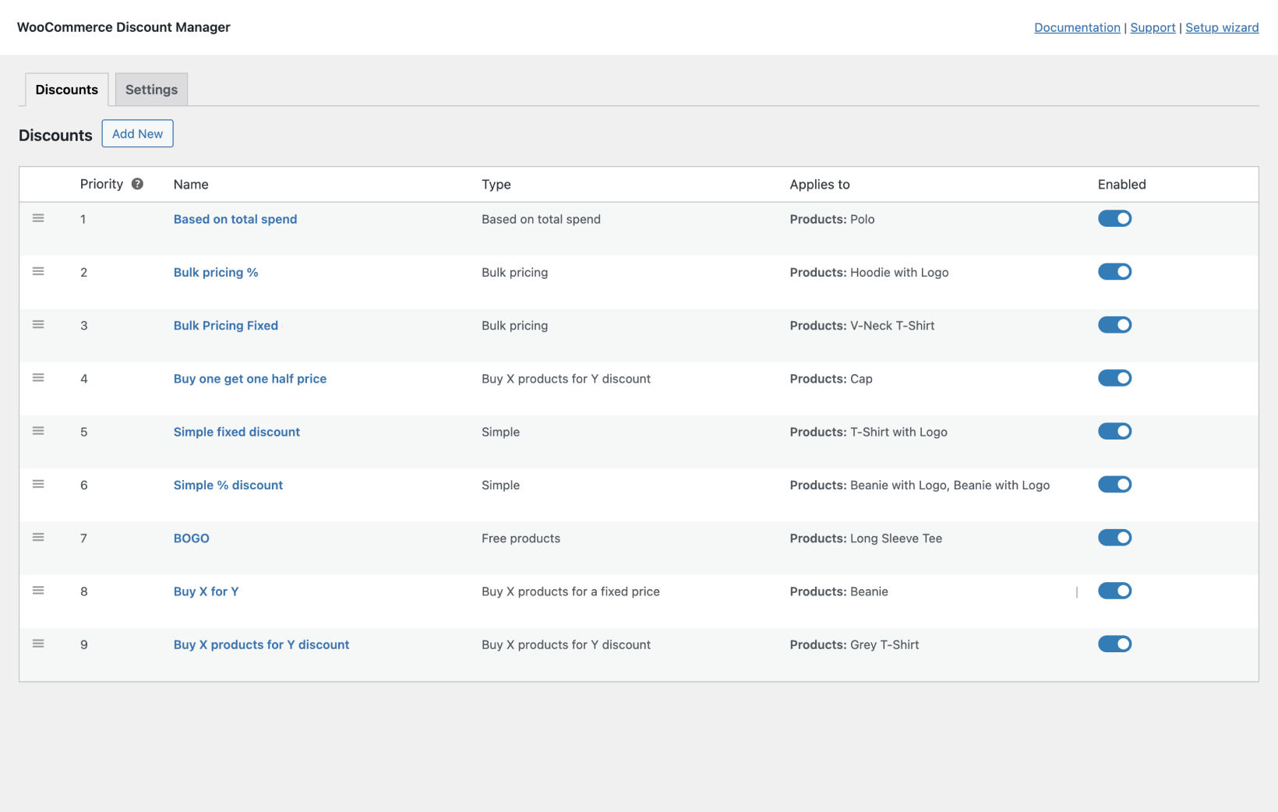Click the drag handle beside Bulk pricing %
The height and width of the screenshot is (812, 1278).
click(x=38, y=271)
